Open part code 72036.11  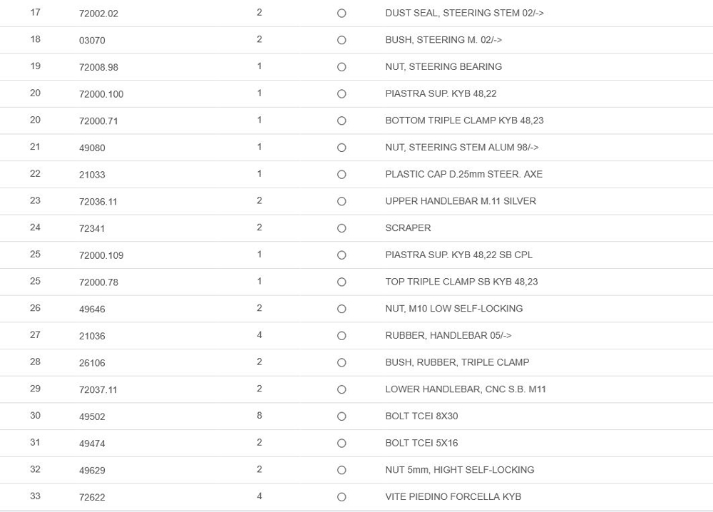point(98,202)
